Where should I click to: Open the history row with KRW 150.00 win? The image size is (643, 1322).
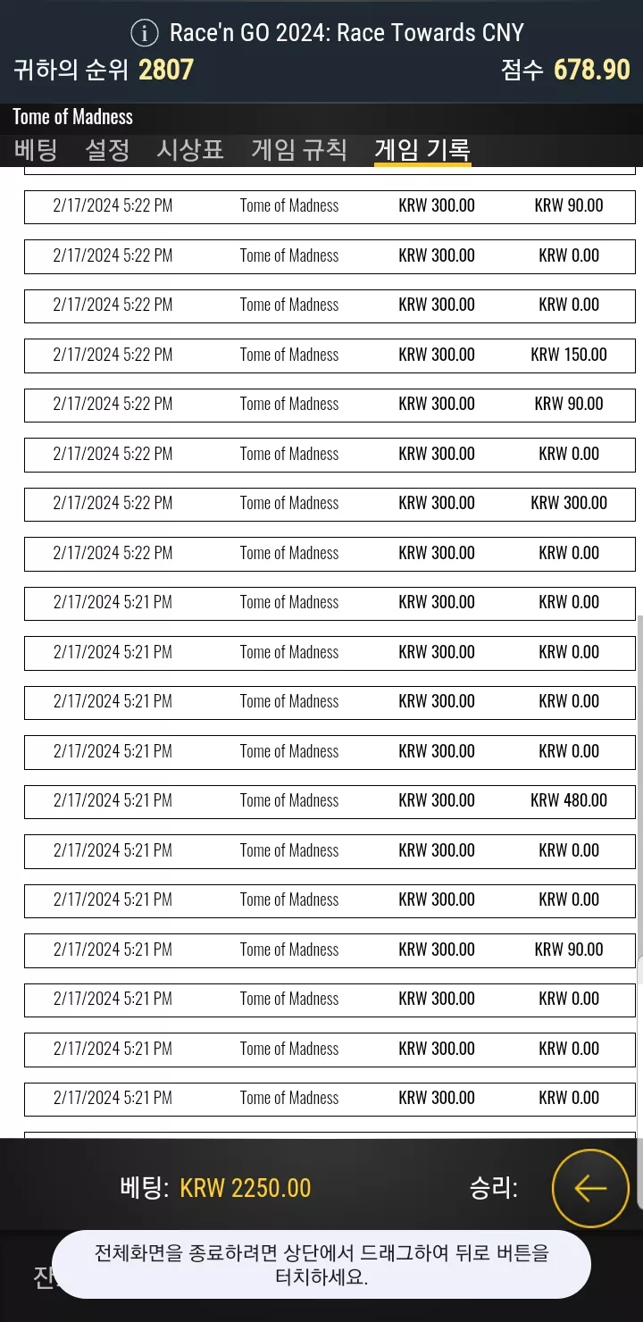click(x=330, y=355)
